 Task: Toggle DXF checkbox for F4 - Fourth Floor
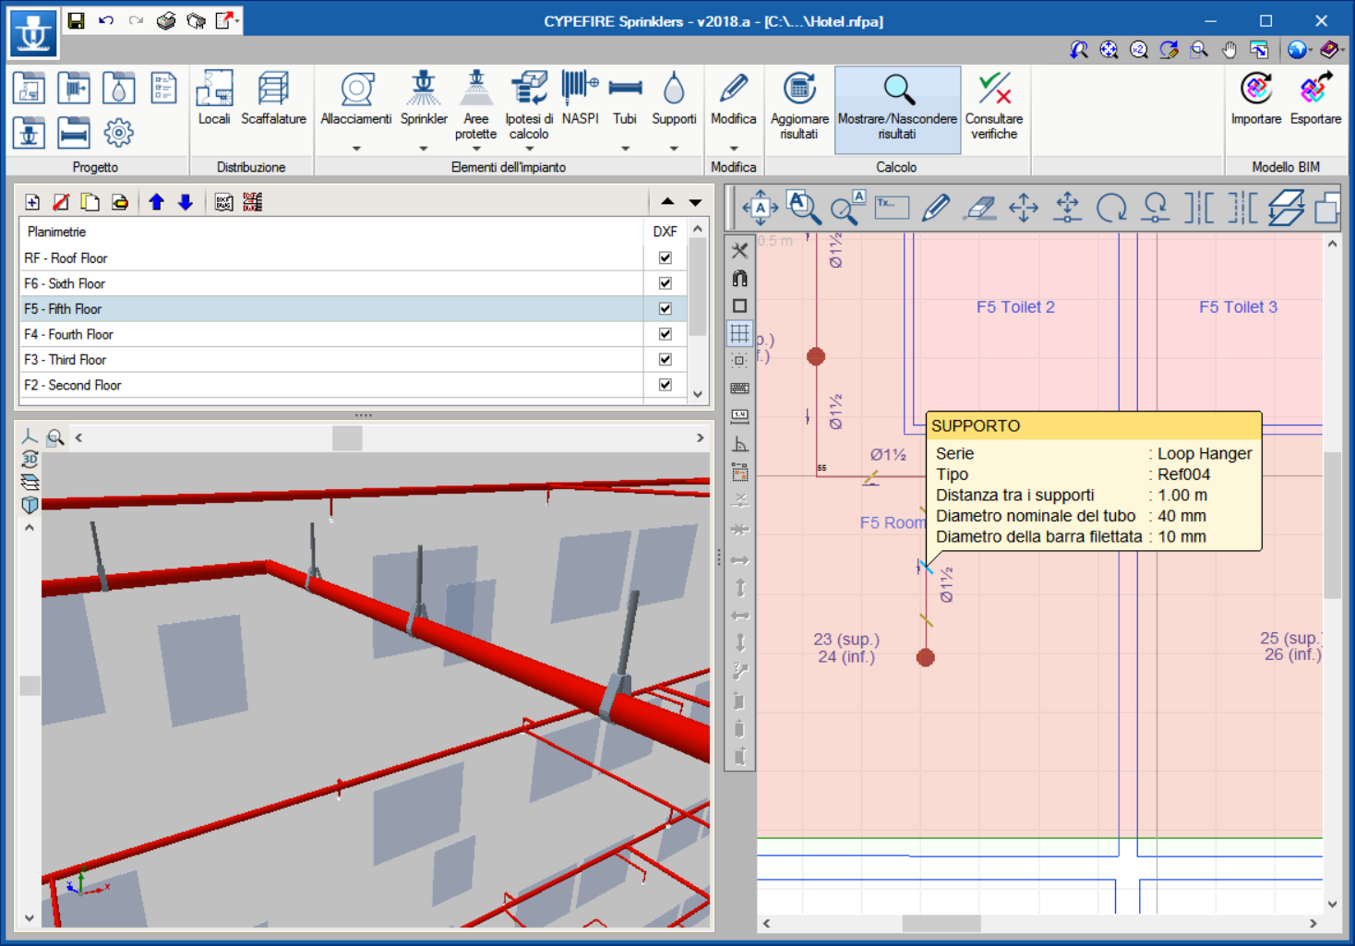point(666,334)
